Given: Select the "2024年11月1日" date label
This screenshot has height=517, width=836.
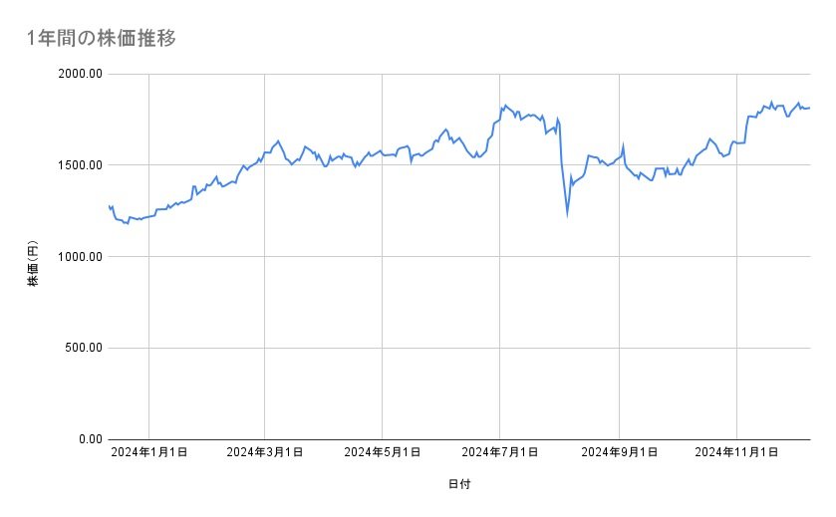Looking at the screenshot, I should click(736, 453).
